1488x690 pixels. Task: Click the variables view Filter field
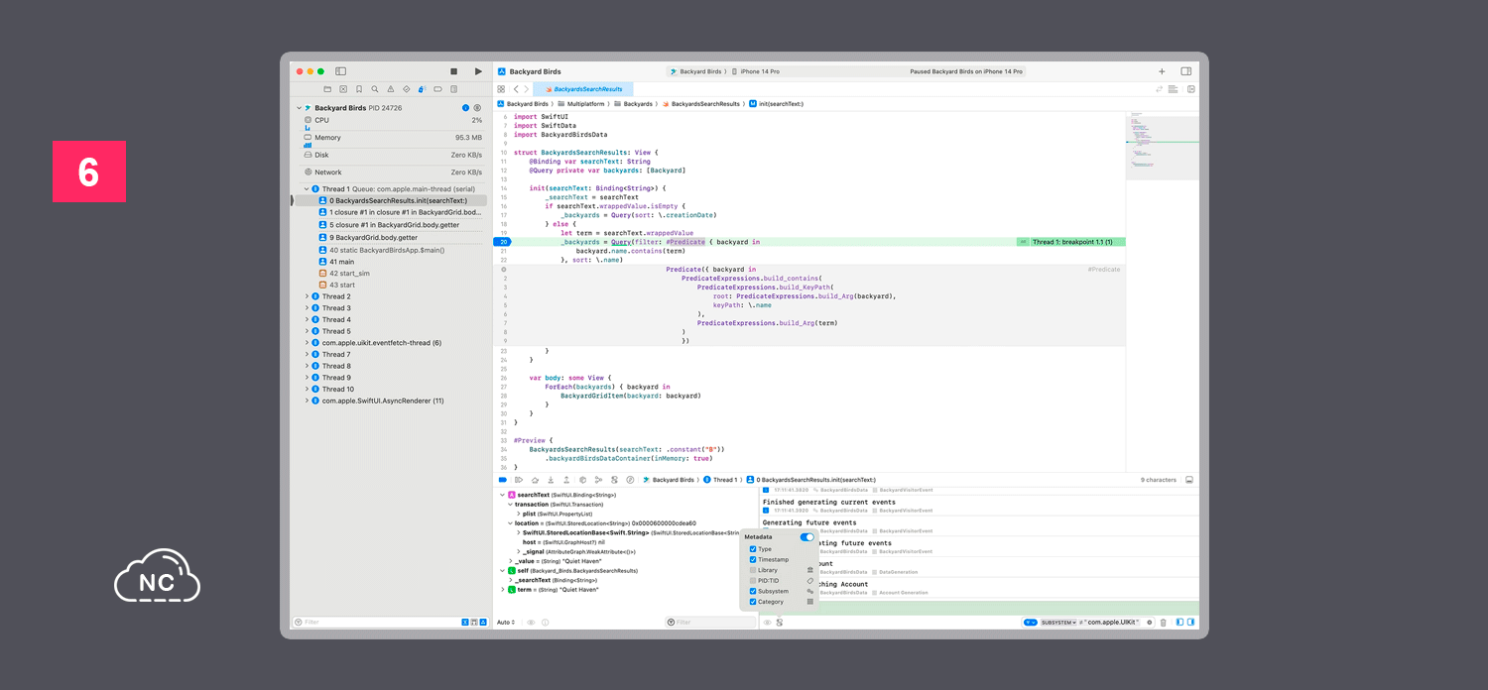[x=709, y=623]
